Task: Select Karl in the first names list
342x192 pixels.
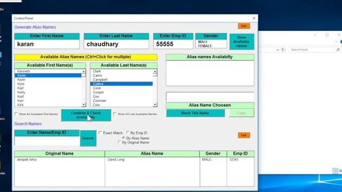Action: (x=48, y=88)
